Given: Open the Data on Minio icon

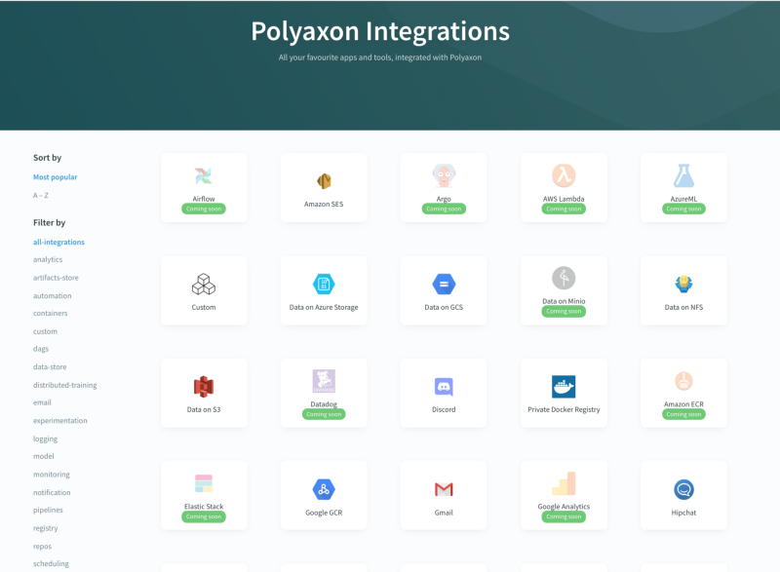Looking at the screenshot, I should pyautogui.click(x=564, y=278).
